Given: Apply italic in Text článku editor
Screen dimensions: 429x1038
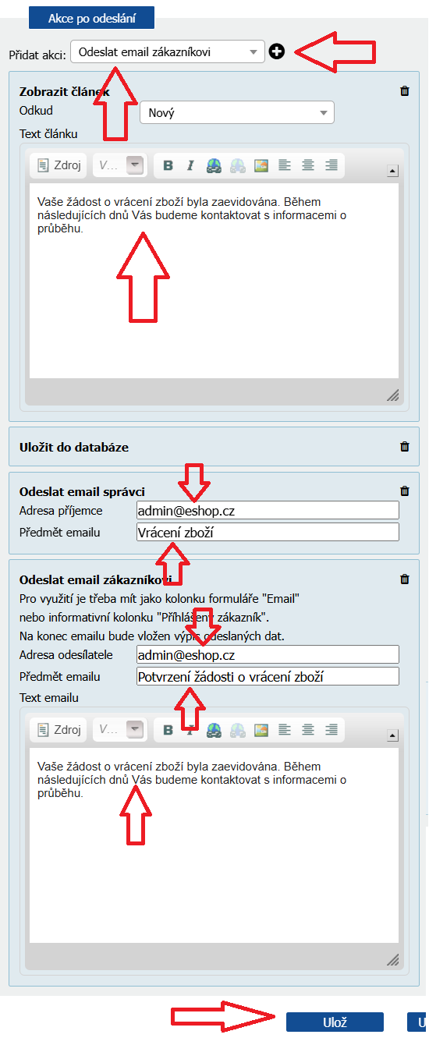Looking at the screenshot, I should (x=190, y=165).
